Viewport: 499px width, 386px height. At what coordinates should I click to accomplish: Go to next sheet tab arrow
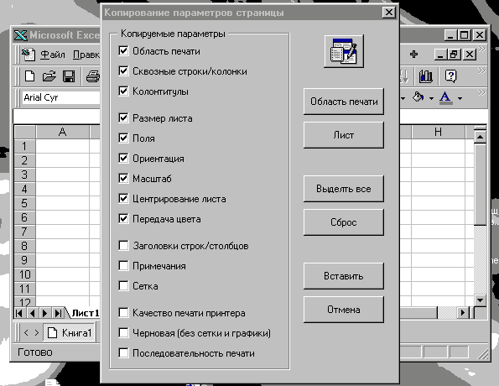coord(45,313)
